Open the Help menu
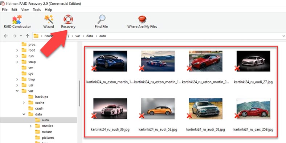The width and height of the screenshot is (286, 143). click(x=48, y=10)
